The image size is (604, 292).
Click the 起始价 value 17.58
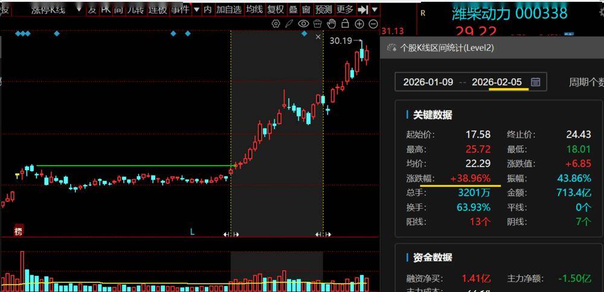click(478, 135)
